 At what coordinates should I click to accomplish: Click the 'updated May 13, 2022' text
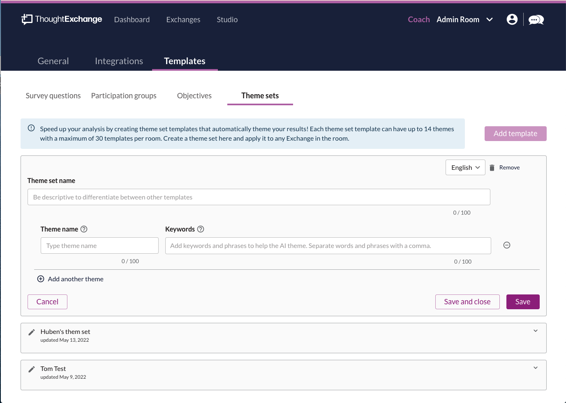coord(65,340)
